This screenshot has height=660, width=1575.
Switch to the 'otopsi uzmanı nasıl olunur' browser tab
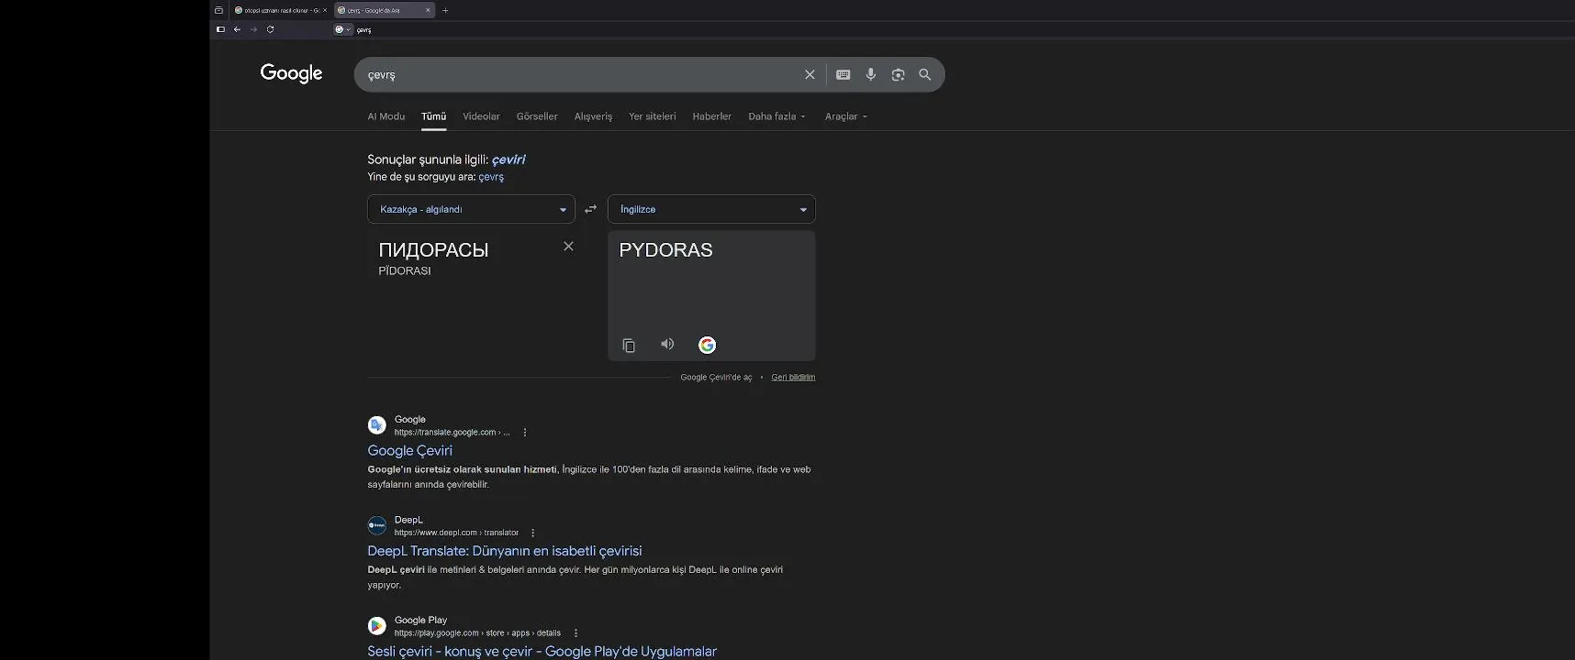(279, 10)
